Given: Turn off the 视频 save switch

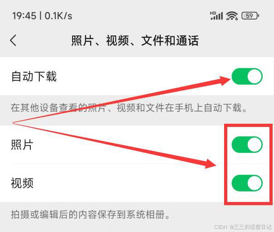Looking at the screenshot, I should [x=247, y=183].
